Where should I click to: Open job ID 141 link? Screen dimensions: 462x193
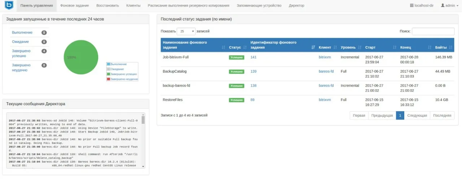[x=253, y=57]
